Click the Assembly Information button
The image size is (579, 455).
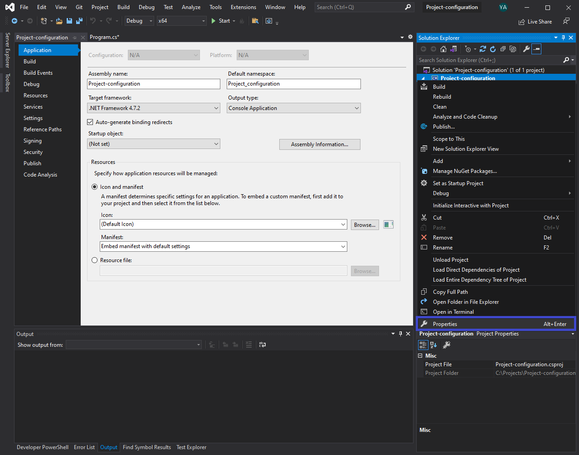320,144
